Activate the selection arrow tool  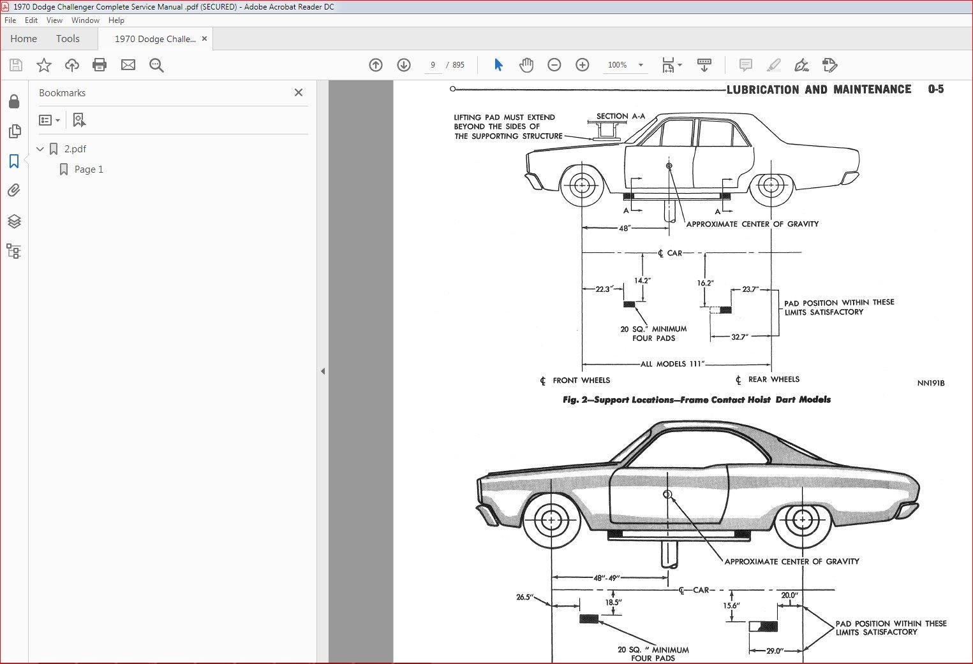click(x=498, y=65)
